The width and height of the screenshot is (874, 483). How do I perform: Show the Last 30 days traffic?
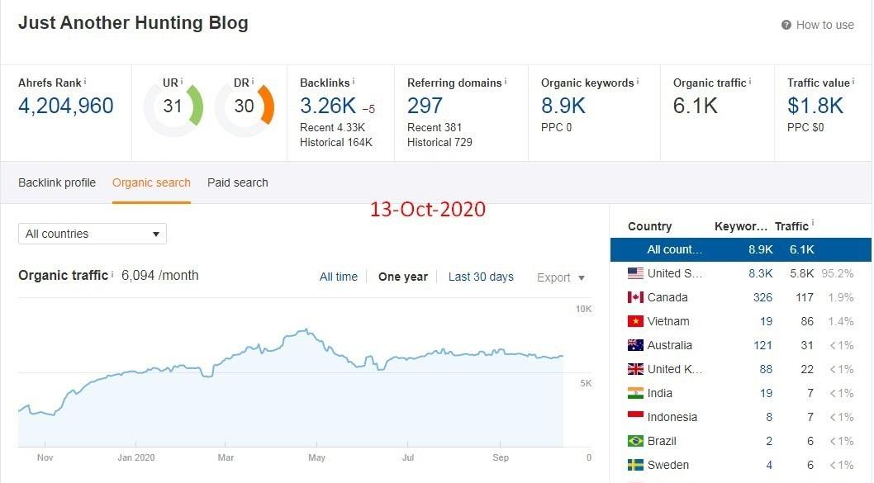481,277
